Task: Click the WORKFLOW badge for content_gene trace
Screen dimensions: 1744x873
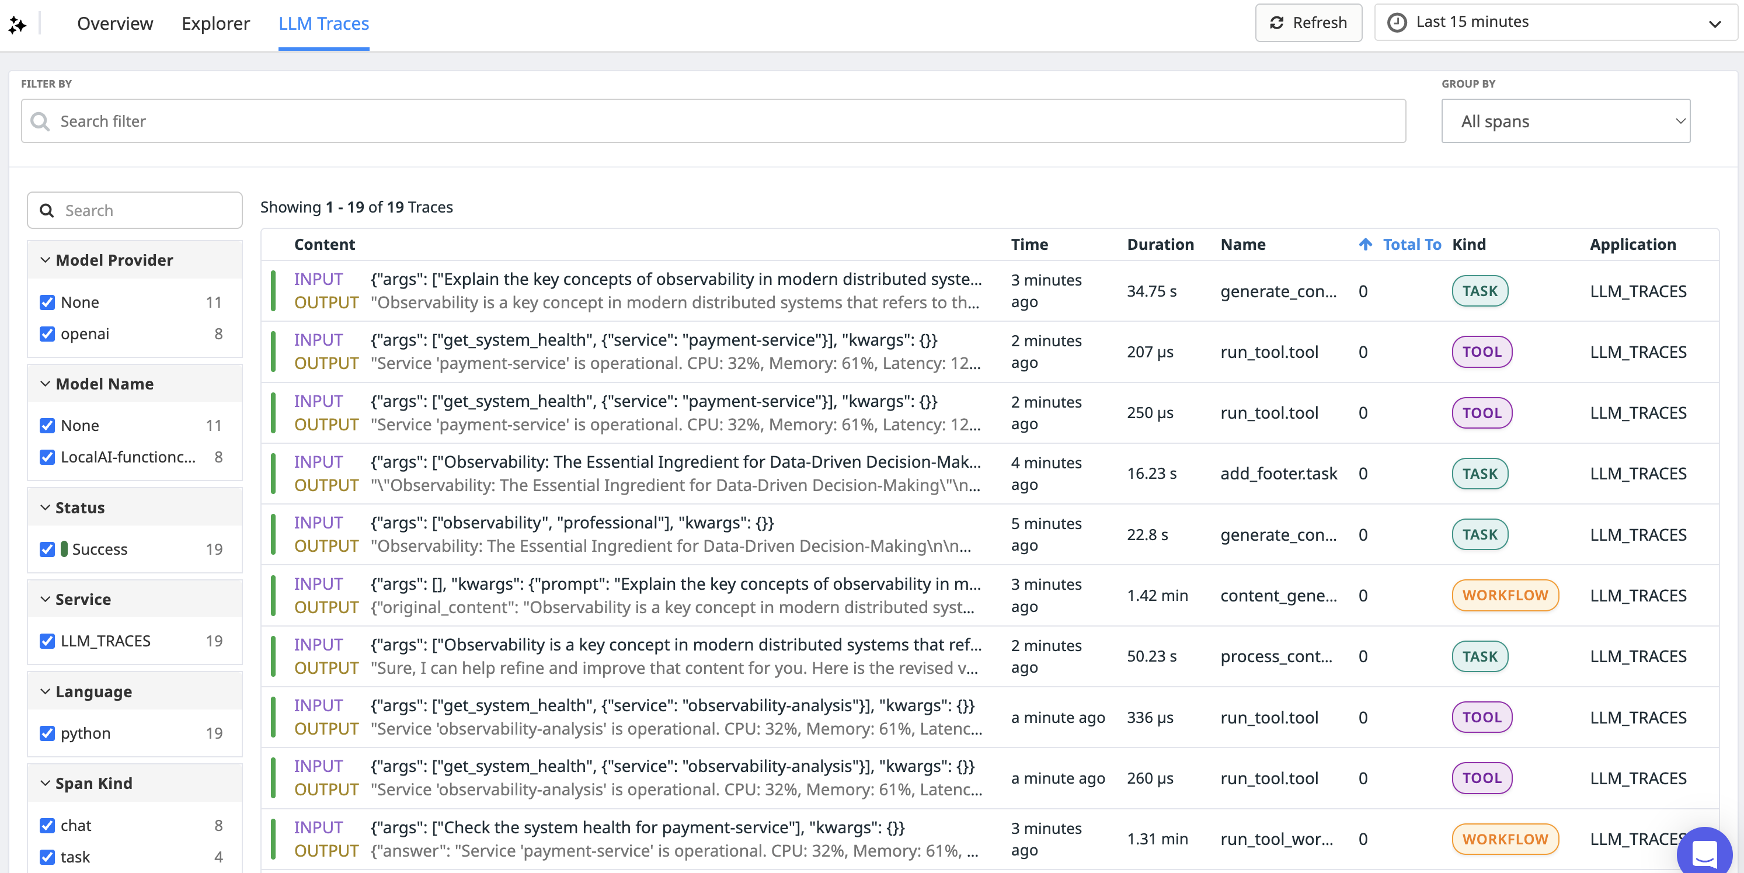Action: [x=1505, y=595]
